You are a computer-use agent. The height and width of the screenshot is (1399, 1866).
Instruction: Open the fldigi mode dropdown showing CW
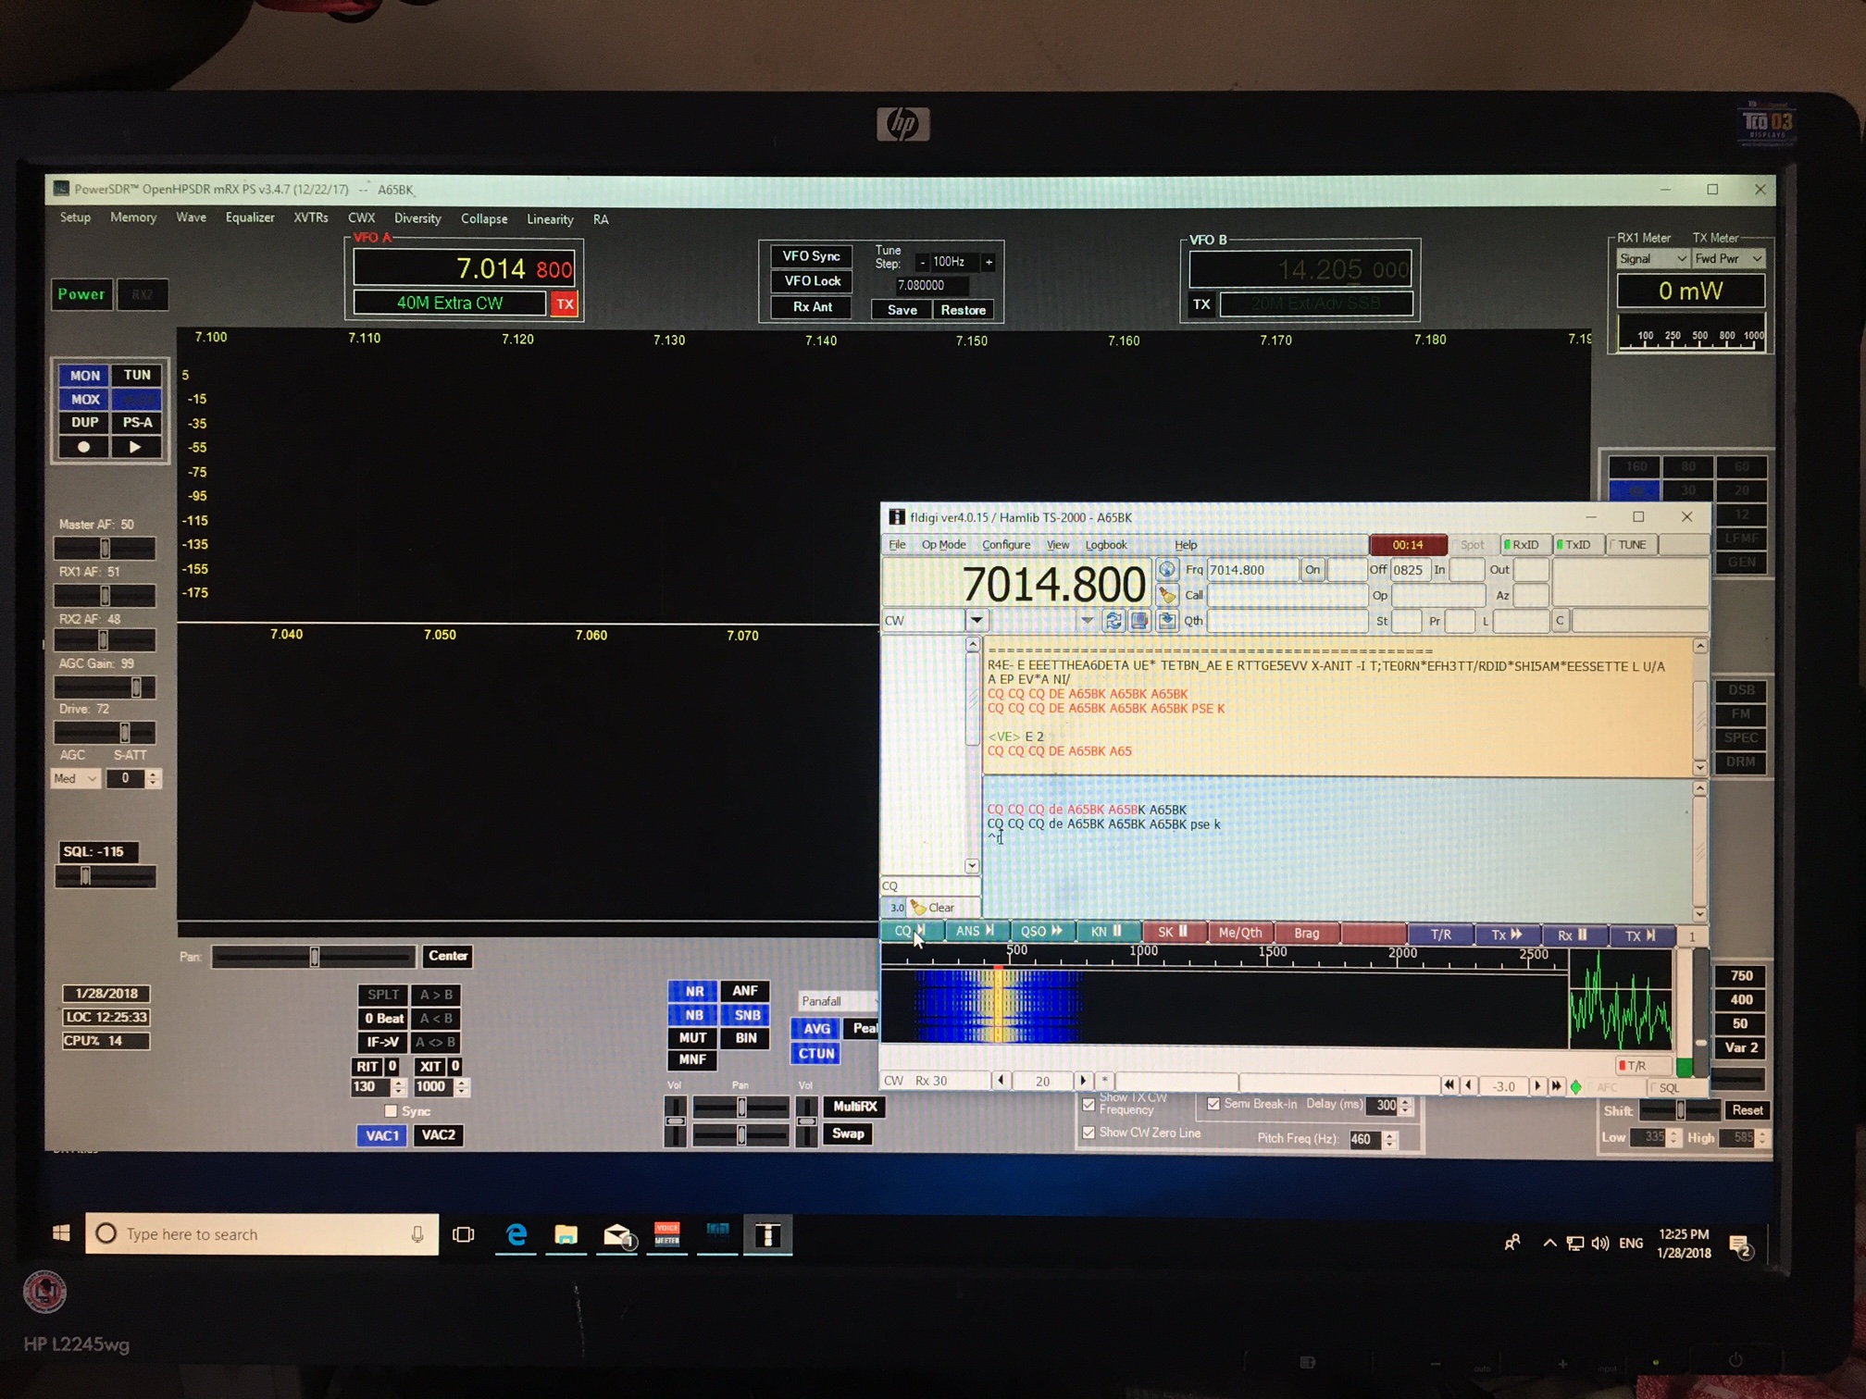977,620
